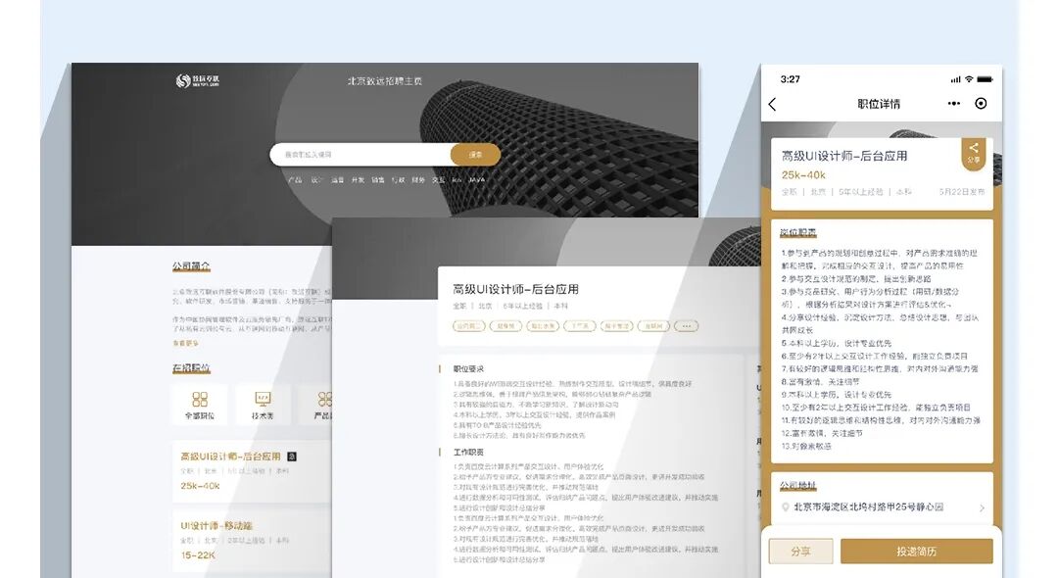Open the UI设计师-移动端 job card
This screenshot has width=1058, height=578.
click(252, 541)
